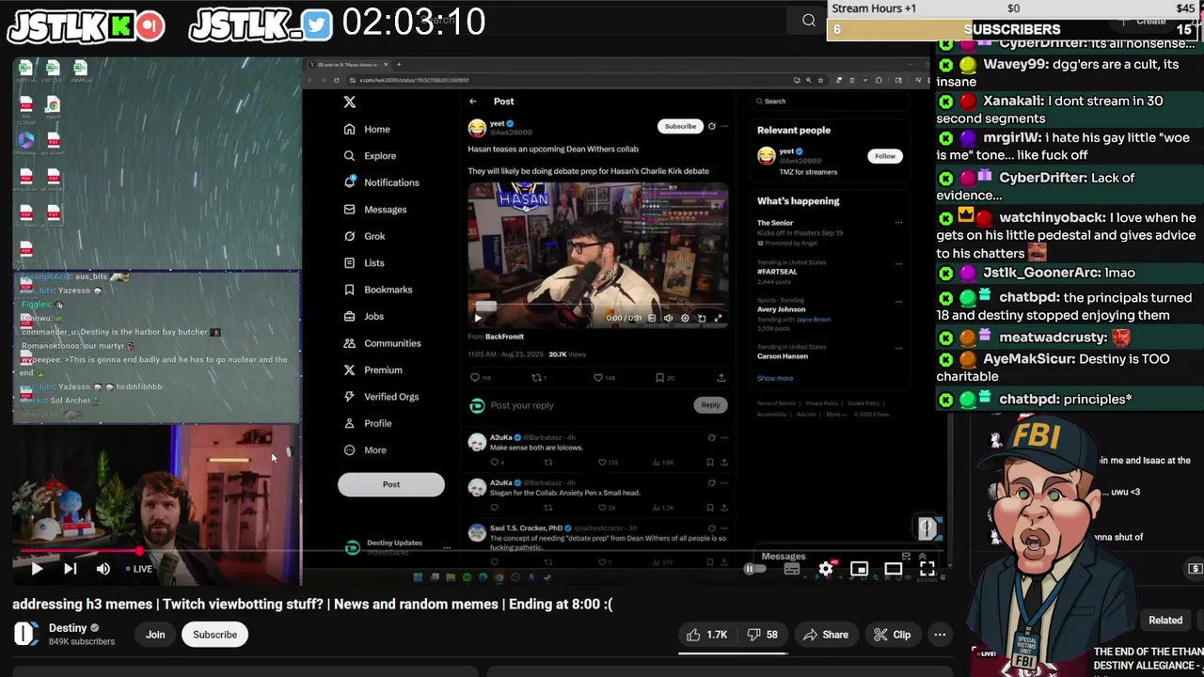
Task: Open options for The Senior promoted trend
Action: tap(898, 223)
